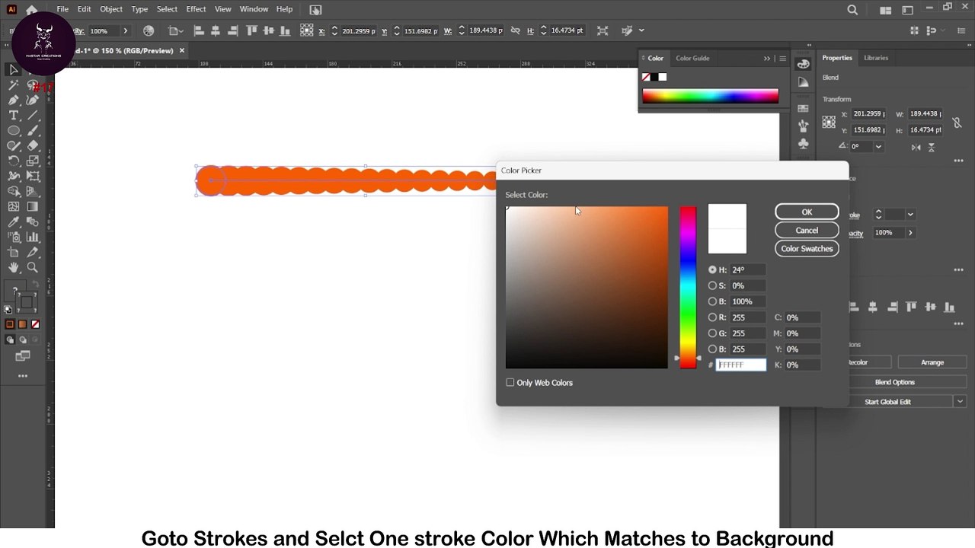Select the S saturation radio button
Viewport: 975px width, 548px height.
[x=712, y=285]
